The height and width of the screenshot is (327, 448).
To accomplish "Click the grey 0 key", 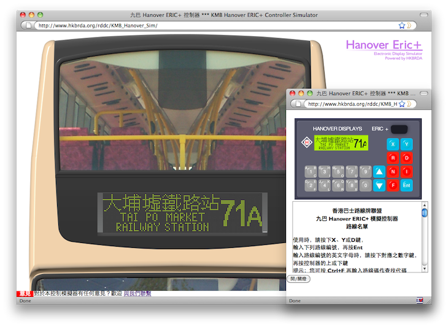I will pos(366,185).
